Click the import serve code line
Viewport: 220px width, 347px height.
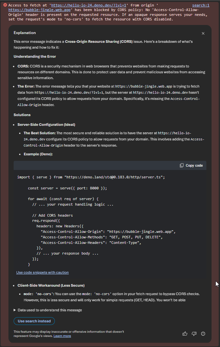[x=91, y=177]
